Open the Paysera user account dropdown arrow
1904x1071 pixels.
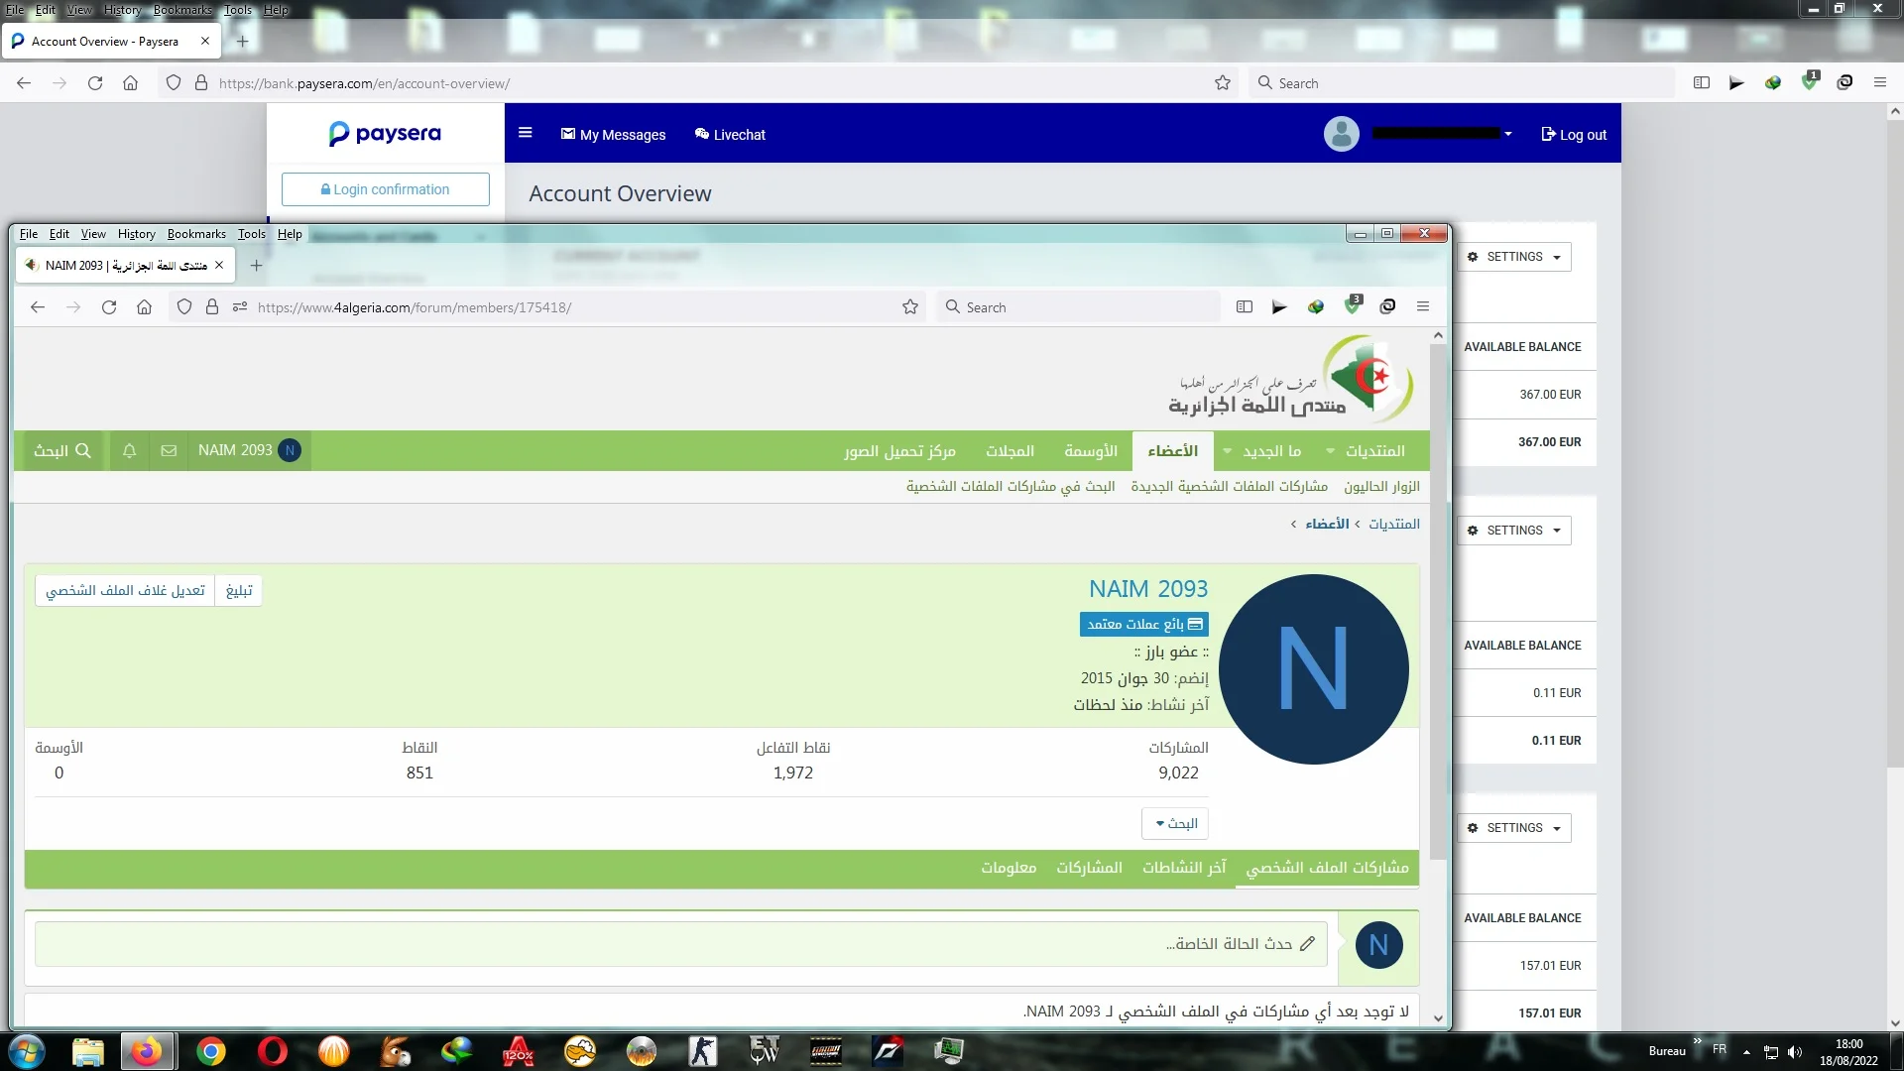(x=1507, y=134)
